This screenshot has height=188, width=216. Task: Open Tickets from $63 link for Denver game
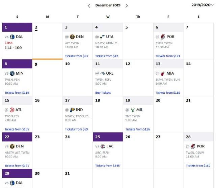point(77,56)
